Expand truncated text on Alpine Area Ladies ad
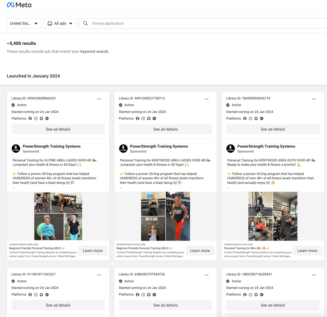The width and height of the screenshot is (327, 317). 14,188
